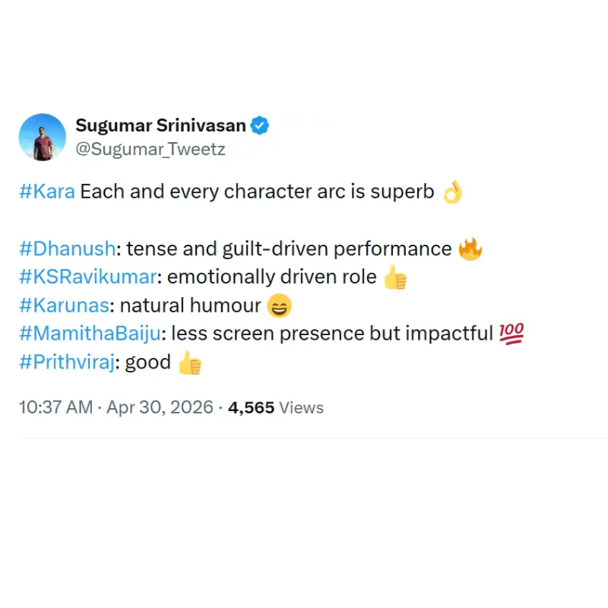Click the Sugumar Srinivasan display name
Viewport: 608px width, 608px height.
point(160,125)
